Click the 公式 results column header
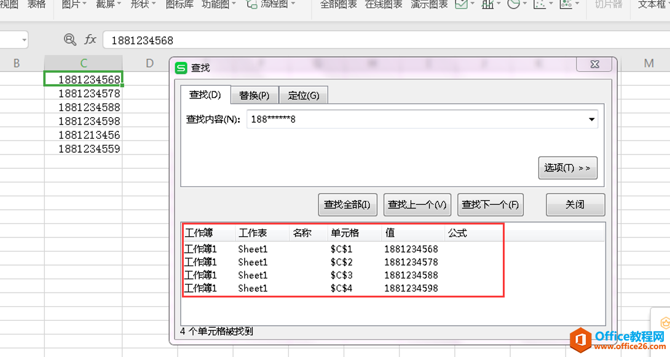Image resolution: width=670 pixels, height=357 pixels. (473, 233)
